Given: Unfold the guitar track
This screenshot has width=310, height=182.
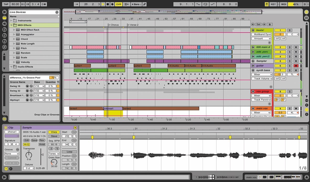Looking at the screenshot, I should click(x=253, y=66).
